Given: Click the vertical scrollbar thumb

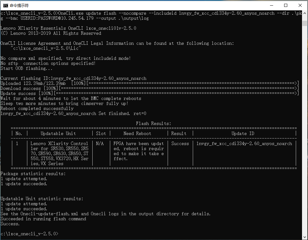Looking at the screenshot, I should pos(305,23).
